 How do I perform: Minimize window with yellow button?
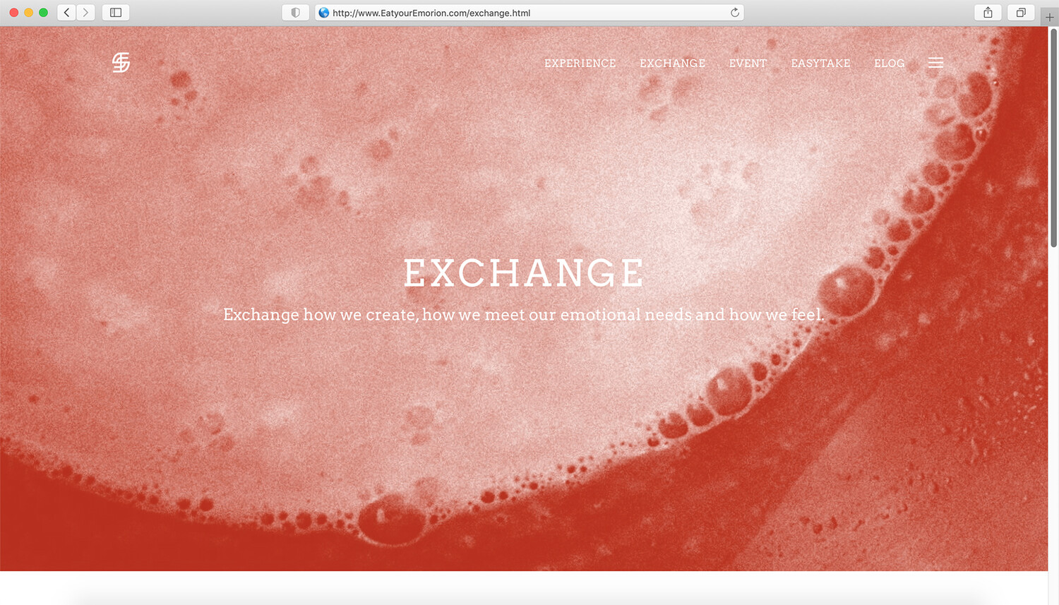28,13
